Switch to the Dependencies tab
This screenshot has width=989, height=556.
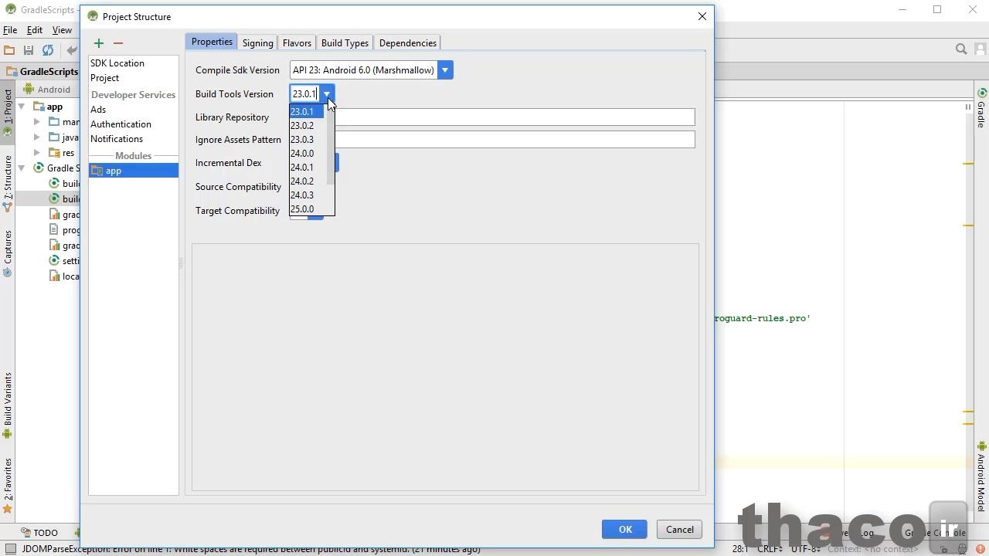408,43
